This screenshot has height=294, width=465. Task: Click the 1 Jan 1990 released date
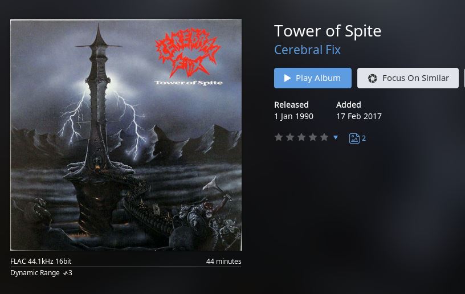pyautogui.click(x=293, y=116)
